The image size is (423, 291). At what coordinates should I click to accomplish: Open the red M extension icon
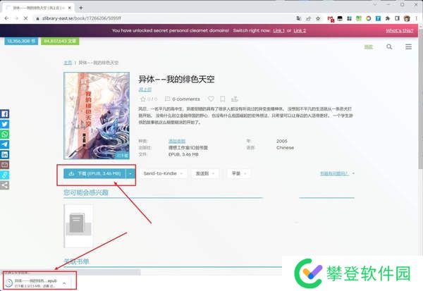[331, 18]
